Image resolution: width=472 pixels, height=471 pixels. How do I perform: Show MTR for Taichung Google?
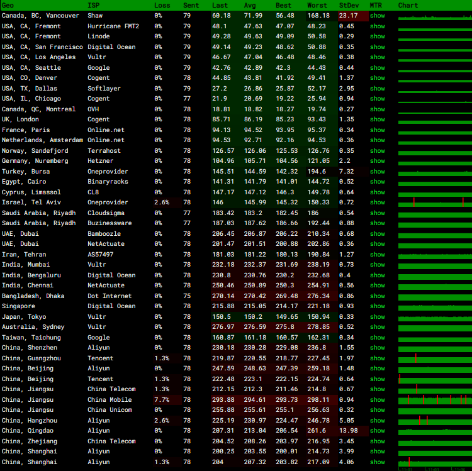coord(378,338)
